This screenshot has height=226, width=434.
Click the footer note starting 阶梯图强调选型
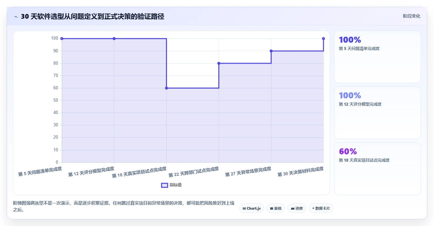[x=124, y=206]
